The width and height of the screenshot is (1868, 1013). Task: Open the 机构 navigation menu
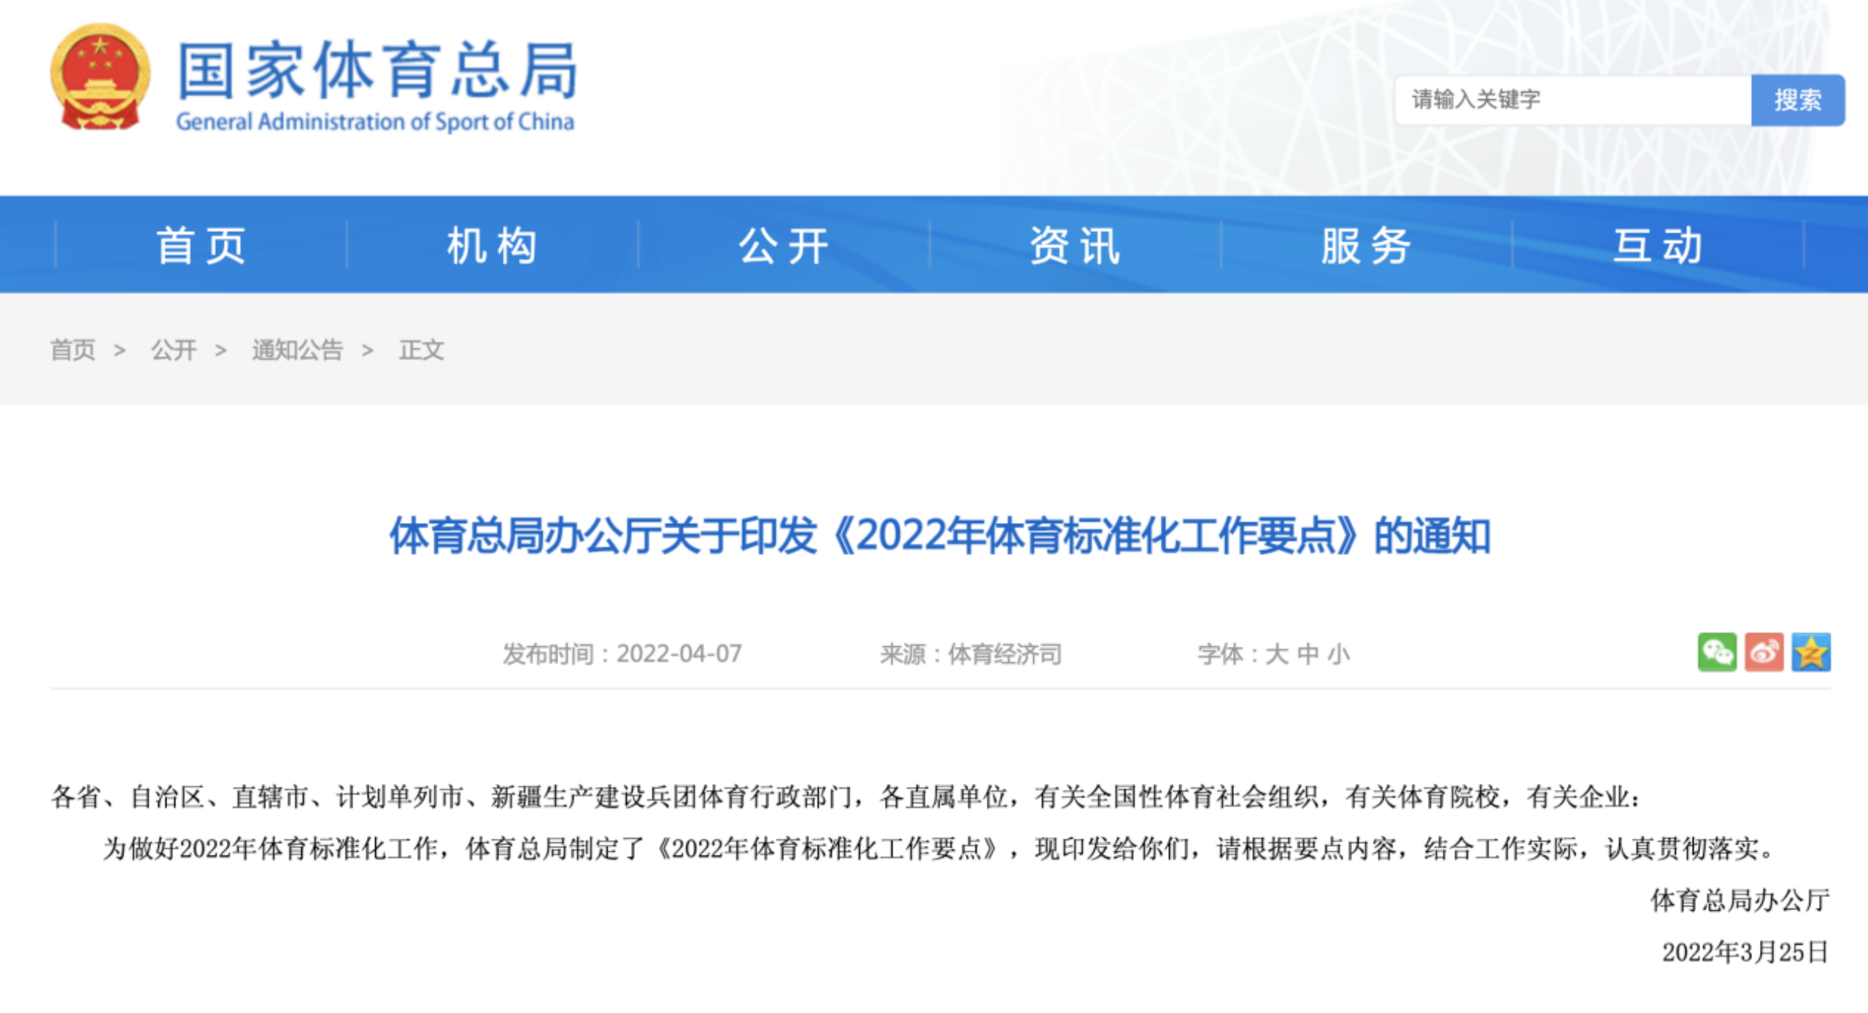click(493, 245)
